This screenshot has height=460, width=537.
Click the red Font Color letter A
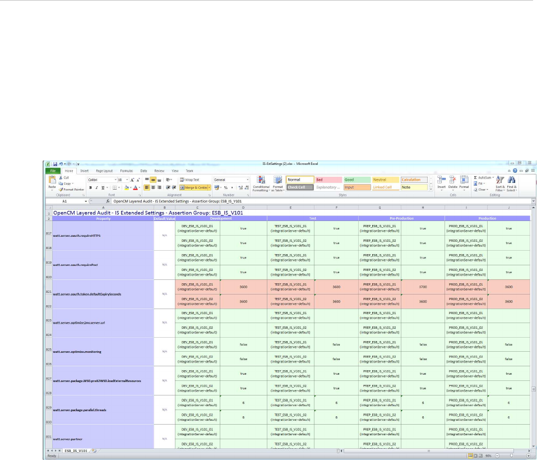(135, 187)
